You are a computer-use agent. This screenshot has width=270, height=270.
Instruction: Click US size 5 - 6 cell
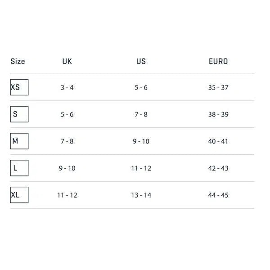click(x=141, y=87)
